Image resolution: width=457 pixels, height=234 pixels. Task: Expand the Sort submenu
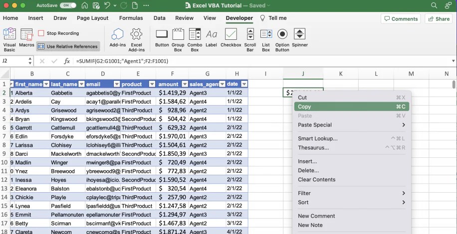click(352, 202)
